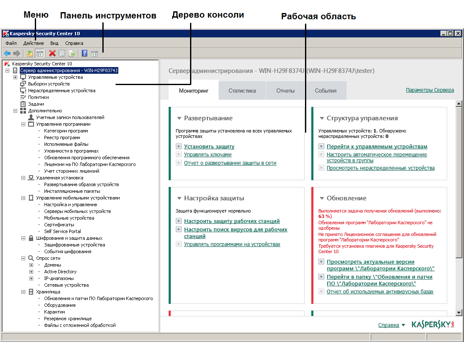Collapse the Управление программами node
This screenshot has height=342, width=464.
click(23, 124)
